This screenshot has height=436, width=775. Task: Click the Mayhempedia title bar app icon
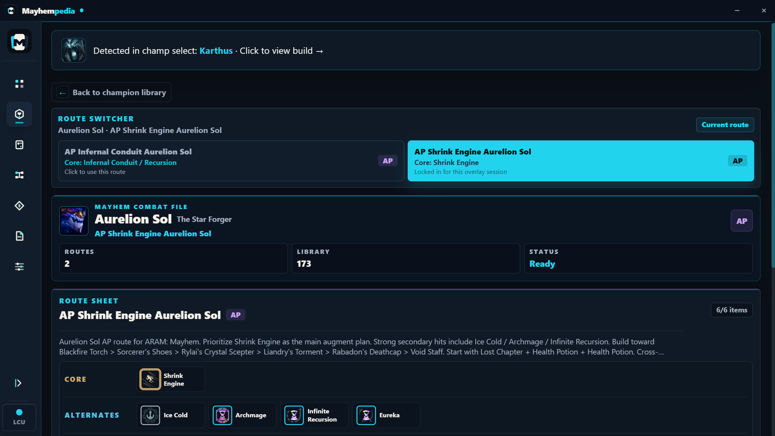coord(11,10)
